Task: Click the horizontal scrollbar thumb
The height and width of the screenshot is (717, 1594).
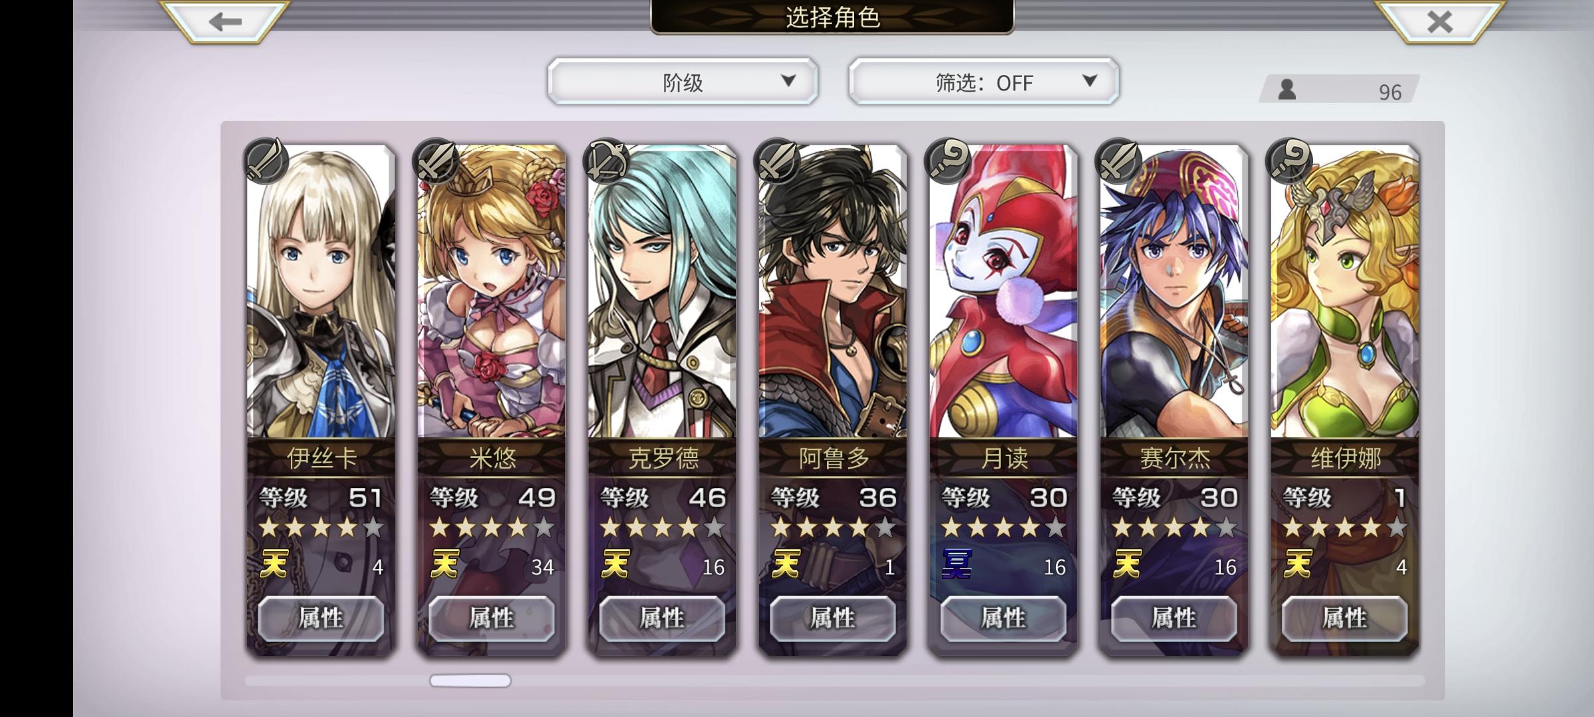Action: click(470, 680)
